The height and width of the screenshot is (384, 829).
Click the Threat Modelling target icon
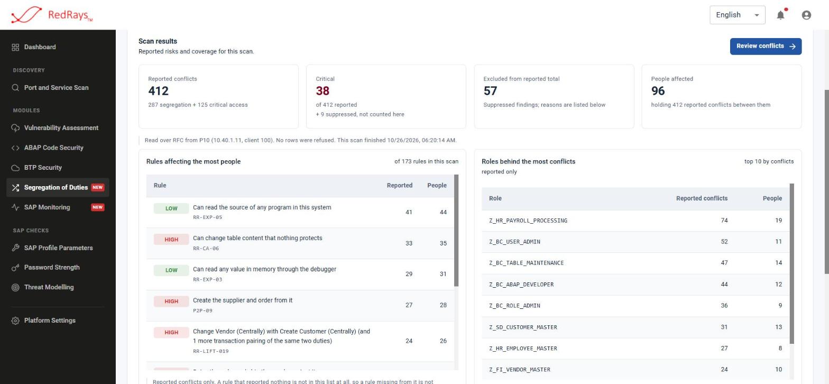coord(15,287)
